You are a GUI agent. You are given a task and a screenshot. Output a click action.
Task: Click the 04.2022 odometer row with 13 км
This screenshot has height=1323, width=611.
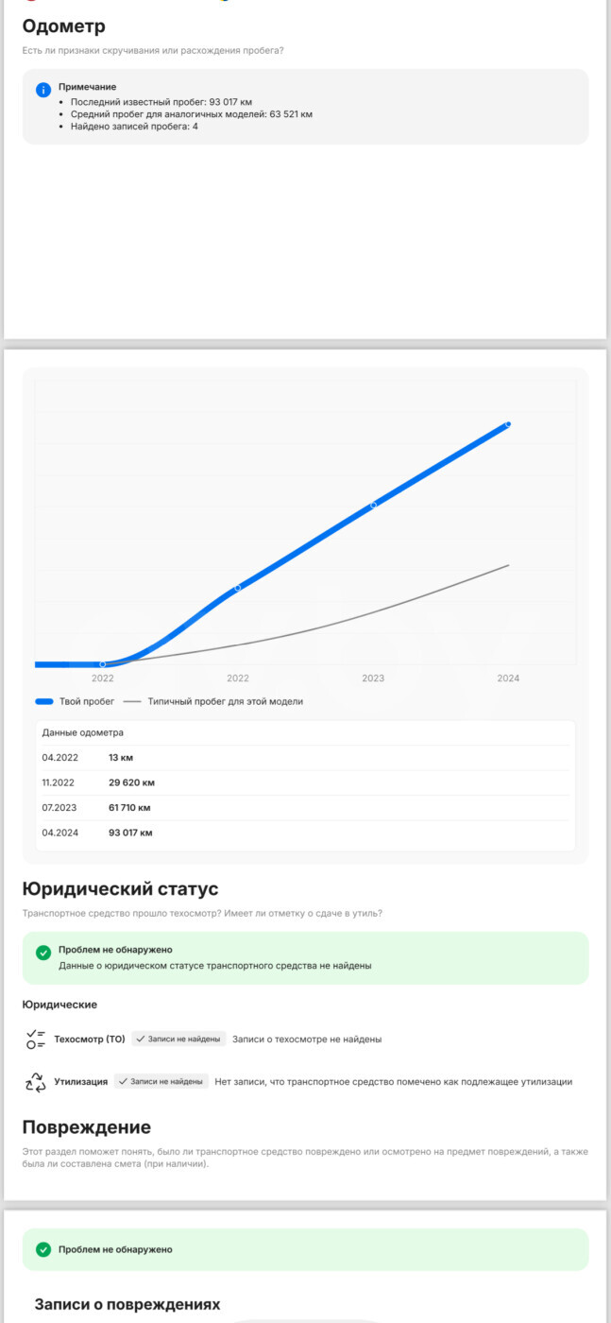305,758
